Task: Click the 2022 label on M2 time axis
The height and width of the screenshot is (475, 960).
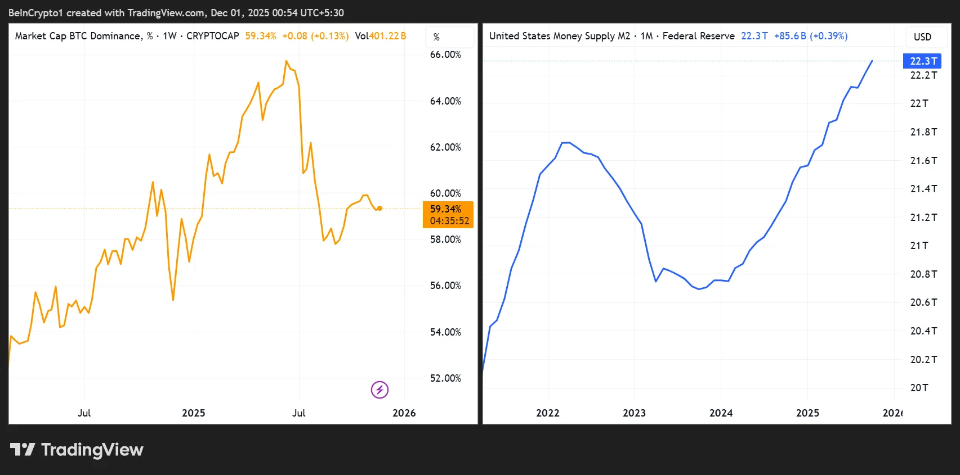Action: coord(547,413)
